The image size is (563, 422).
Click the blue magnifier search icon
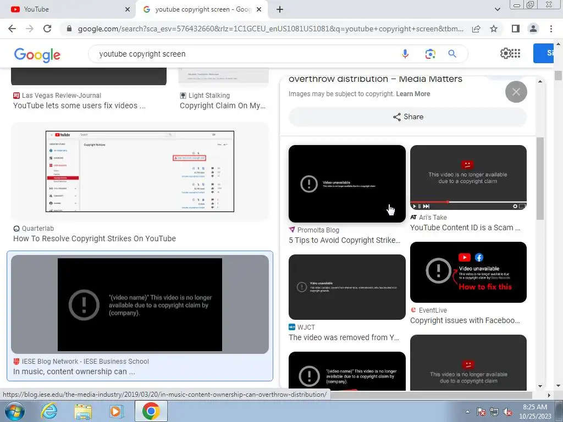[452, 54]
